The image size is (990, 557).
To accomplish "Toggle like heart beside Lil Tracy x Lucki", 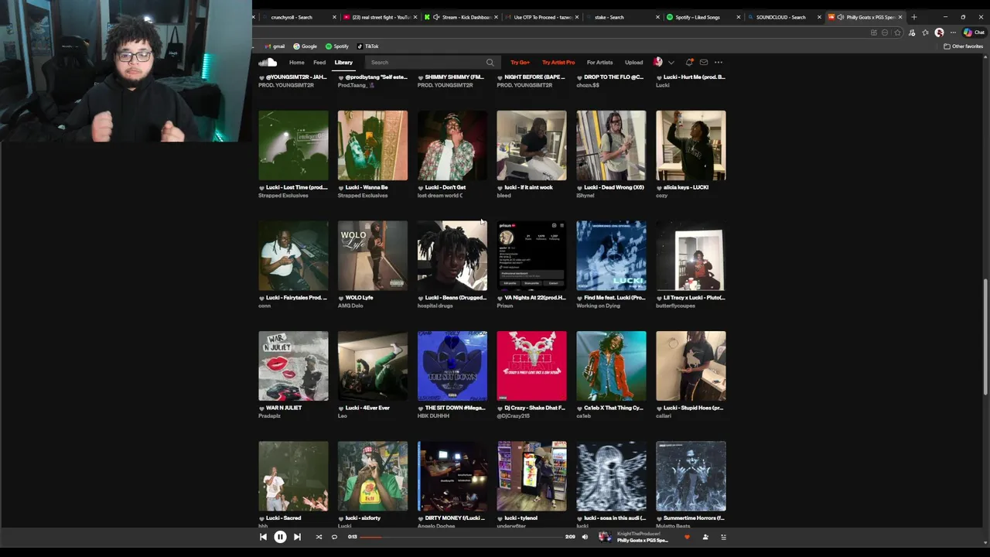I will coord(659,298).
